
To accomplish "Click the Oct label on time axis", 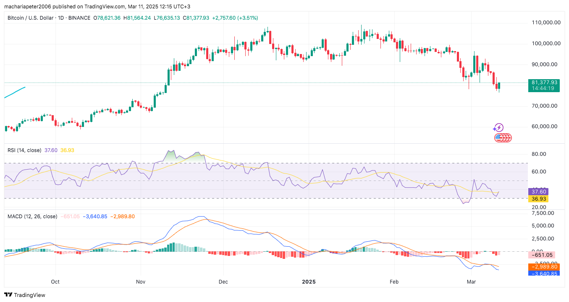I will (x=55, y=282).
